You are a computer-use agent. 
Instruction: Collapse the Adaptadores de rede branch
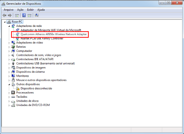9,26
